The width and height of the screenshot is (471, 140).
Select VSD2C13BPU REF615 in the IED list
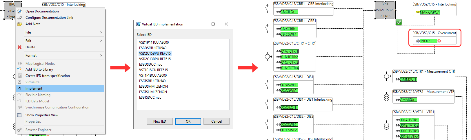point(155,59)
